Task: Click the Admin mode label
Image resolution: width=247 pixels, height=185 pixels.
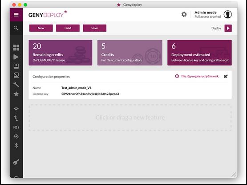Action: pyautogui.click(x=206, y=12)
